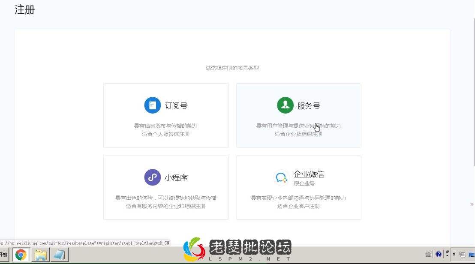
Task: Click the blue 订阅号 document icon
Action: click(x=152, y=105)
